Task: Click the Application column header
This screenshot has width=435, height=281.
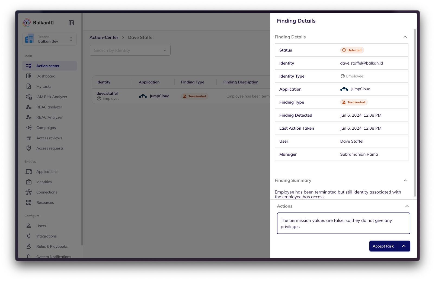Action: coord(149,82)
